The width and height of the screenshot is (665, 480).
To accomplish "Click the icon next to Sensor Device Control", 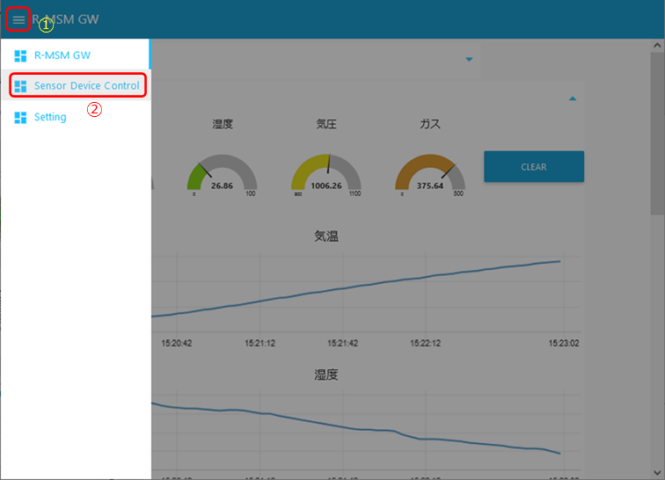I will [x=20, y=86].
